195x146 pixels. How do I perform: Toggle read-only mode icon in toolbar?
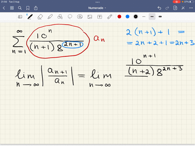click(x=20, y=17)
